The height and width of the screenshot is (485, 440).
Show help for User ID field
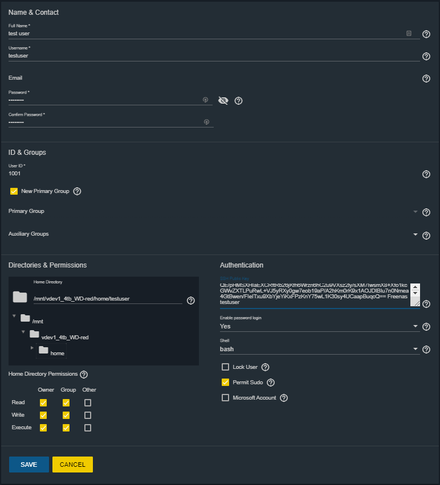coord(426,174)
